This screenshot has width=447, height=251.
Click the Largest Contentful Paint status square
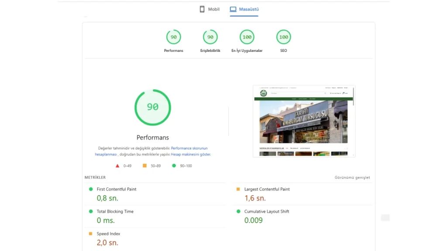238,189
